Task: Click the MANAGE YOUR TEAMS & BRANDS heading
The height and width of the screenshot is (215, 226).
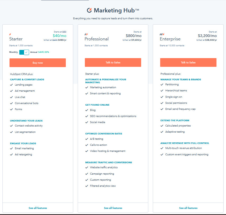Action: [181, 80]
